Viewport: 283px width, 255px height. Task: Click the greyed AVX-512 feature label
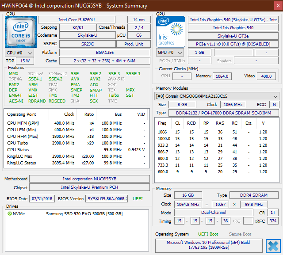pos(116,79)
